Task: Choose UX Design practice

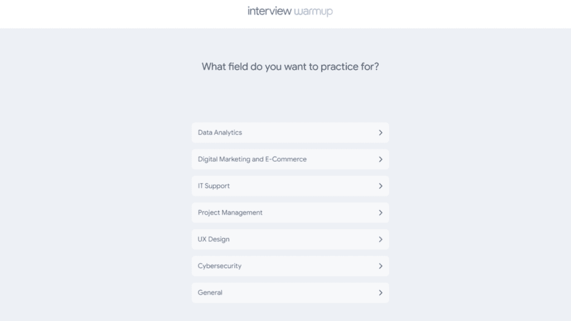Action: point(290,239)
